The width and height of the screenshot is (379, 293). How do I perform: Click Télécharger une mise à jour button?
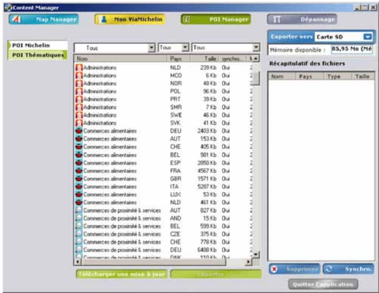click(x=121, y=274)
